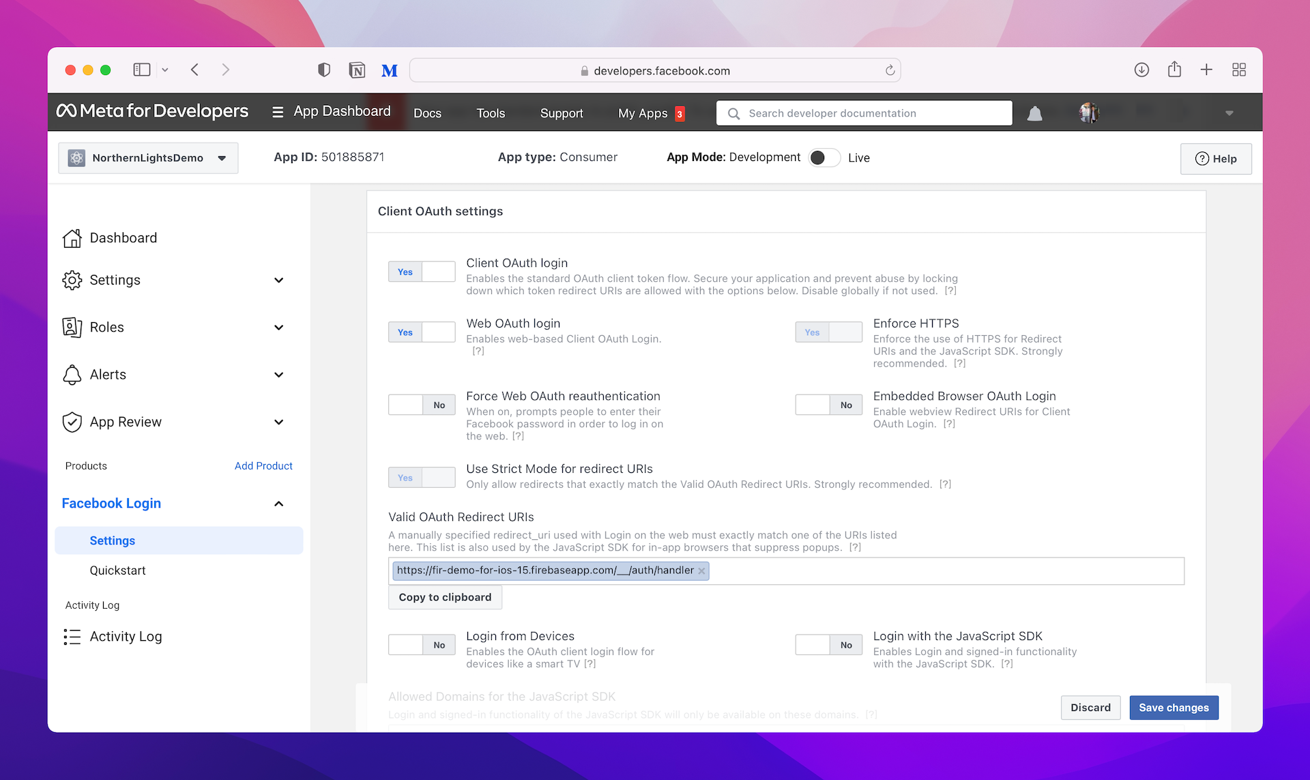Open Safari tab overview grid icon

(x=1239, y=70)
